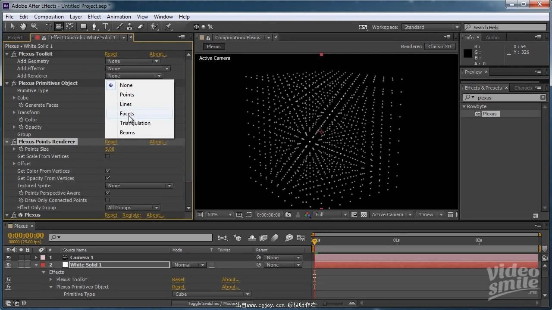
Task: Open the Composition menu
Action: tap(49, 17)
